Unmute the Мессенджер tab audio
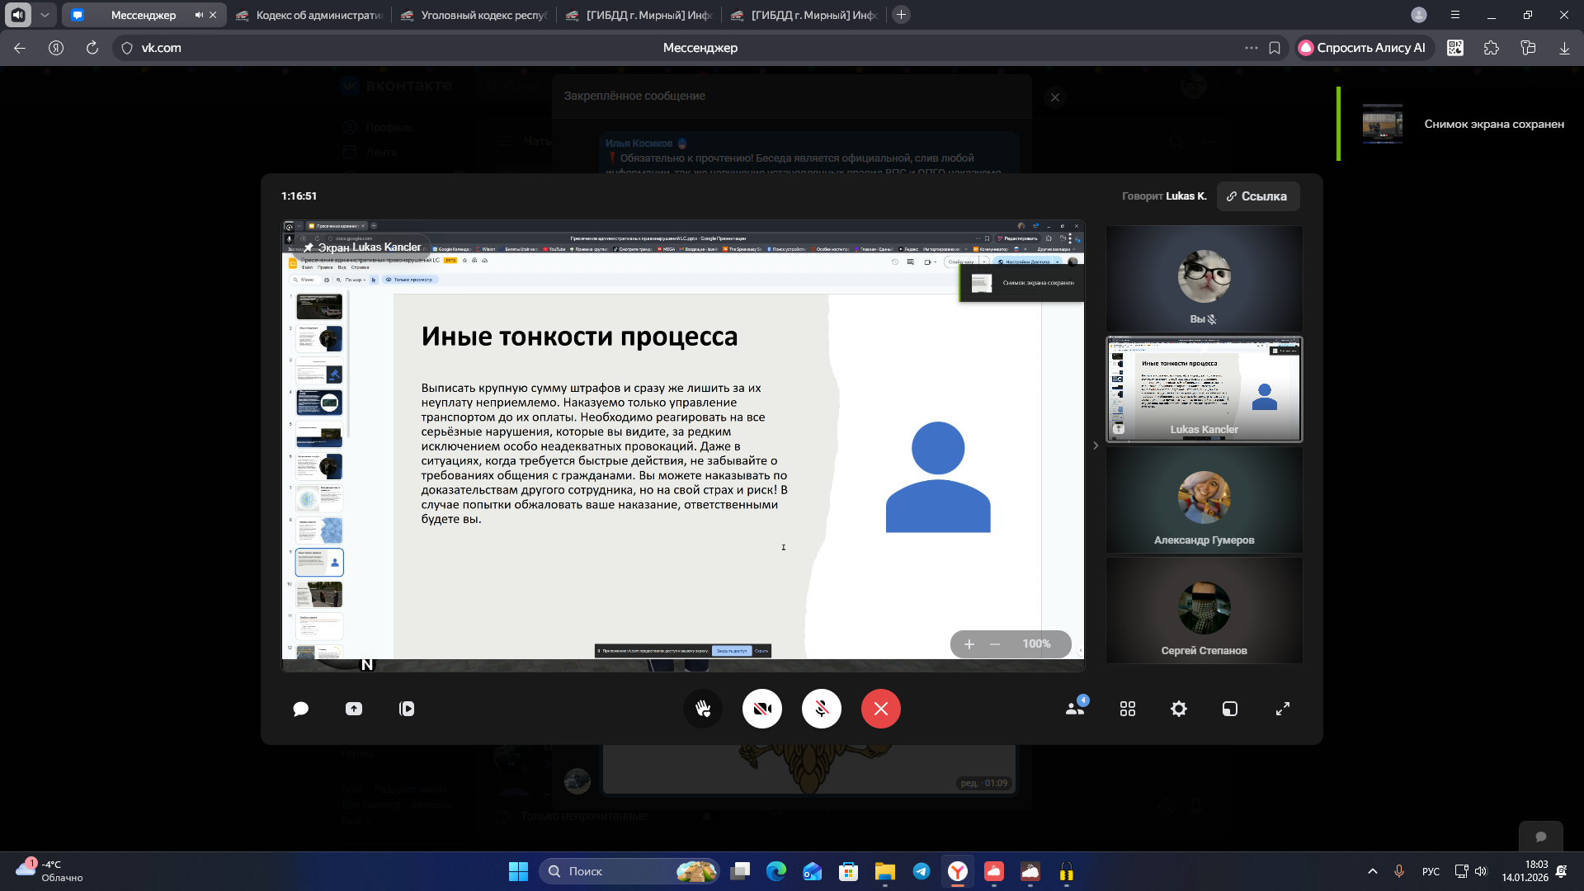This screenshot has height=891, width=1584. (x=198, y=15)
